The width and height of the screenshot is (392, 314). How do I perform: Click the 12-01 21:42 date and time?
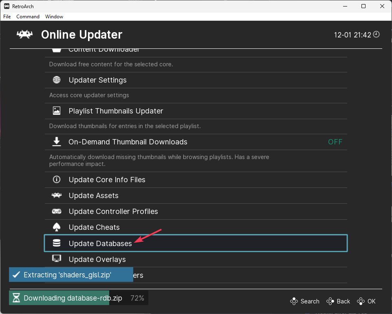coord(352,35)
